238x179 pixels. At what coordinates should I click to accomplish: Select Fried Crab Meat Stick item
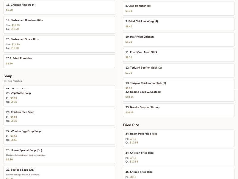179,55
